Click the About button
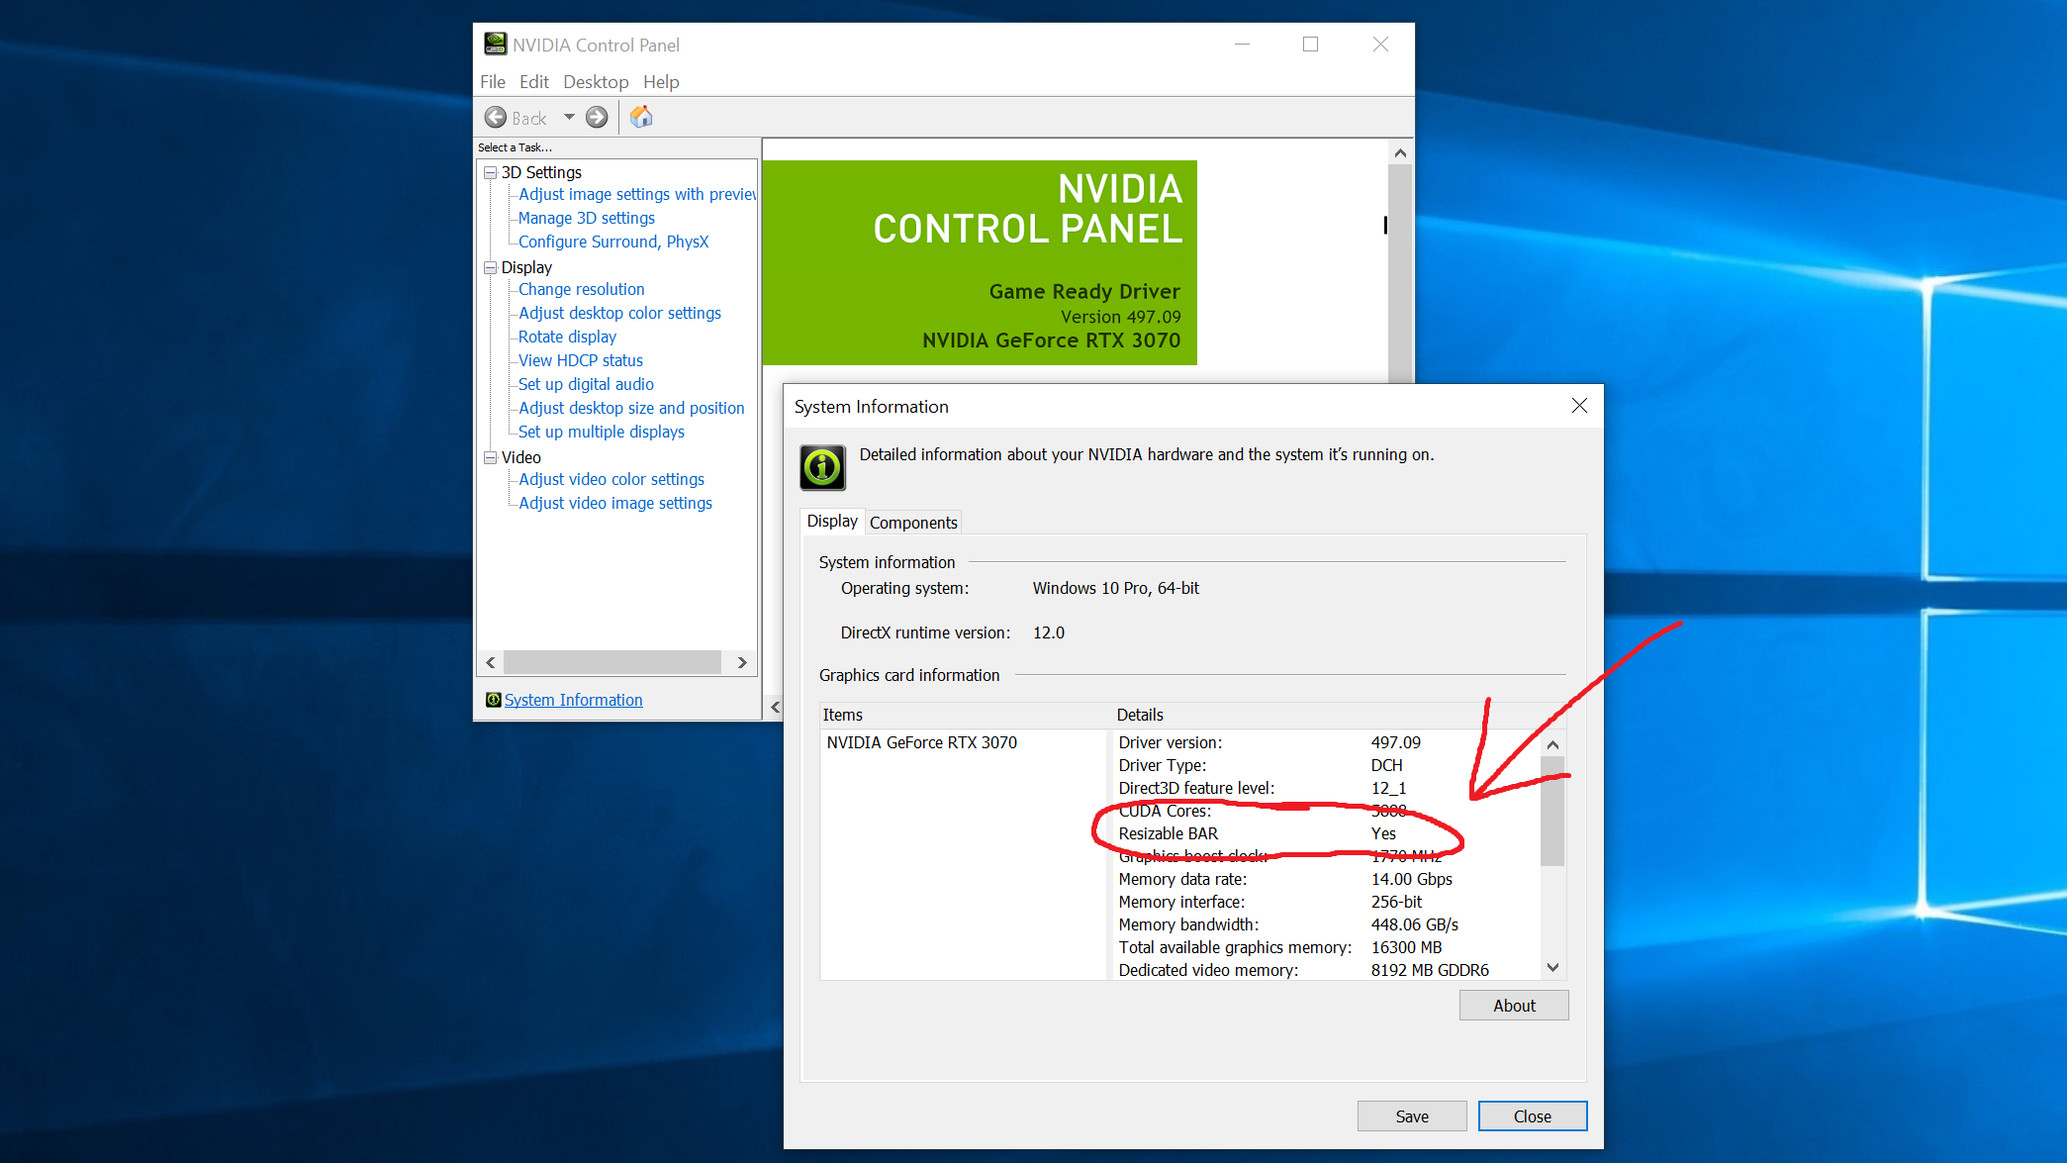This screenshot has height=1163, width=2067. pos(1513,1006)
